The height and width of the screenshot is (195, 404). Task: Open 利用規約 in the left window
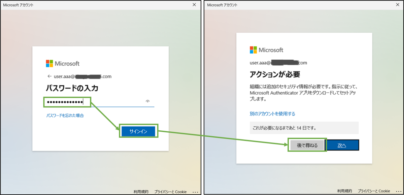click(141, 192)
